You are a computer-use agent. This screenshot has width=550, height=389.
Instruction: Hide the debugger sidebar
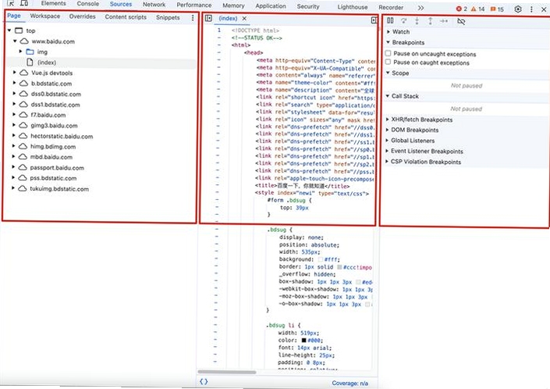374,20
